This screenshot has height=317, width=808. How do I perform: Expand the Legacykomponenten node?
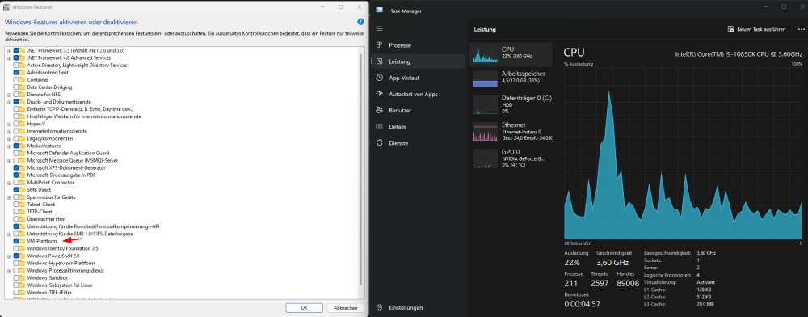pos(9,138)
